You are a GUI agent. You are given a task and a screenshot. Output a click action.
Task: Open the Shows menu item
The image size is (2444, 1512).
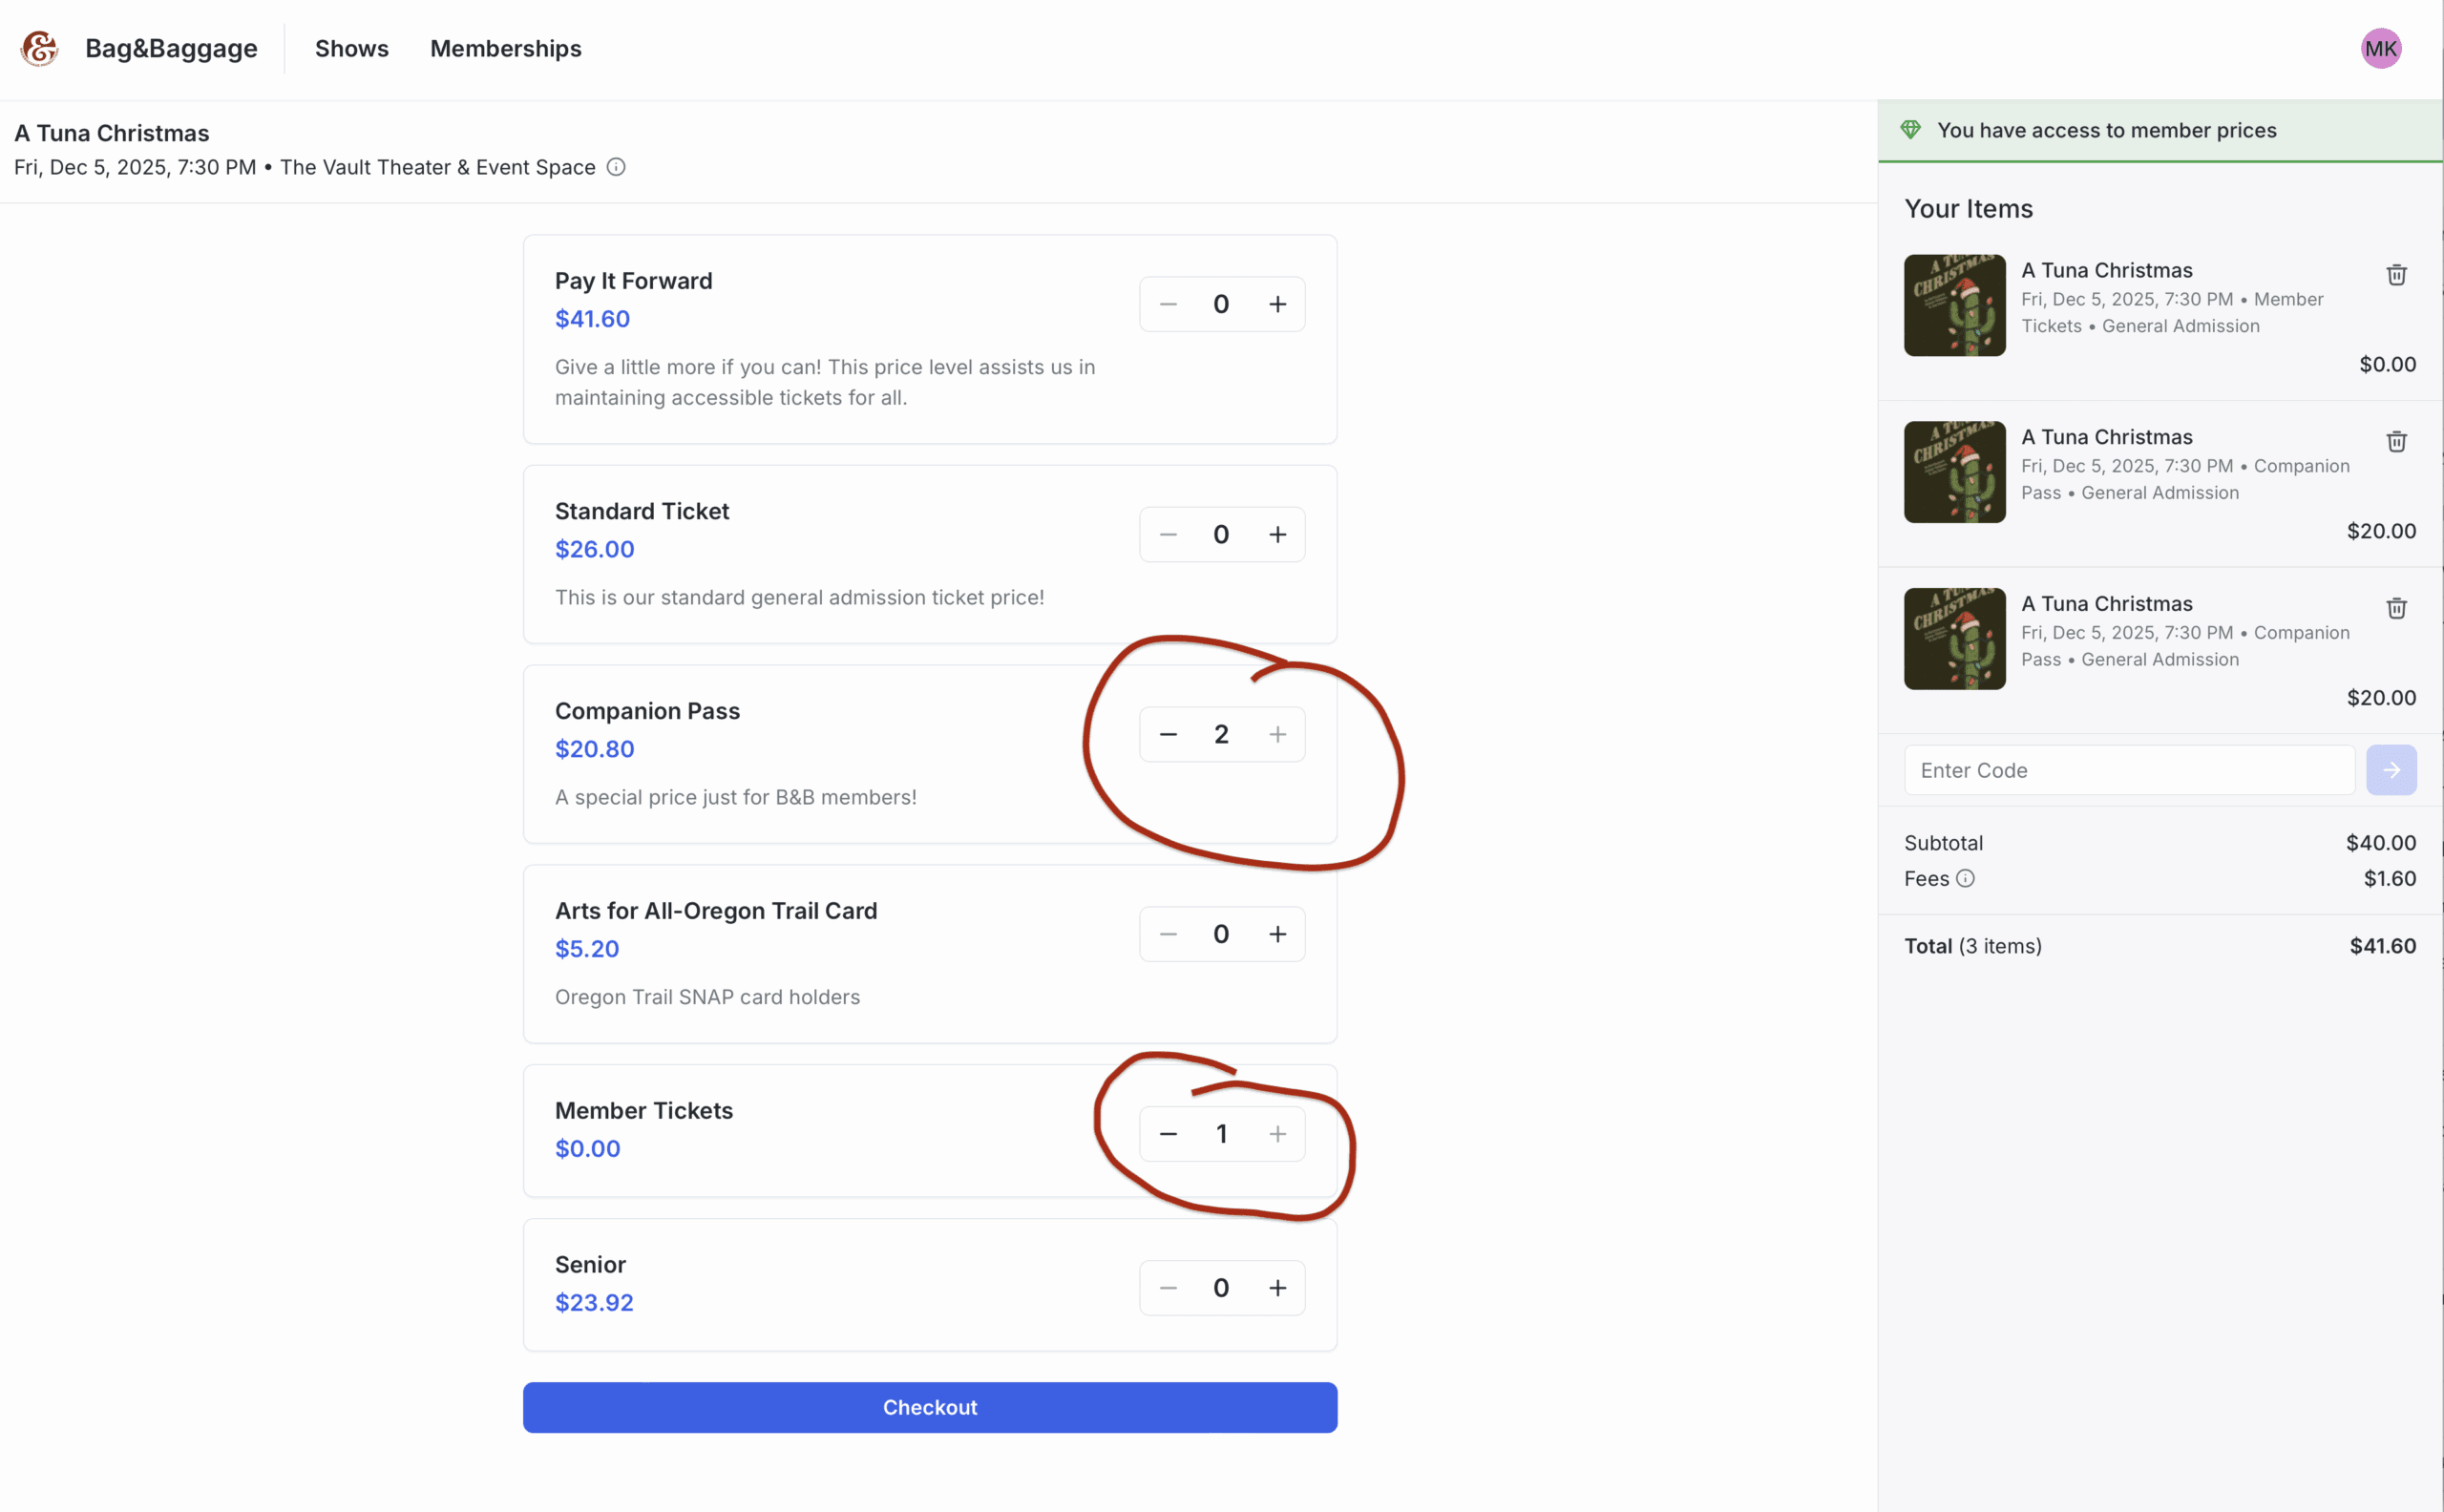(x=351, y=48)
